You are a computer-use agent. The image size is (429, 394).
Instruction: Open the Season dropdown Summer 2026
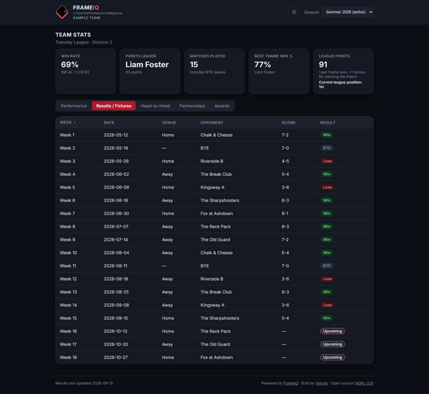coord(347,12)
